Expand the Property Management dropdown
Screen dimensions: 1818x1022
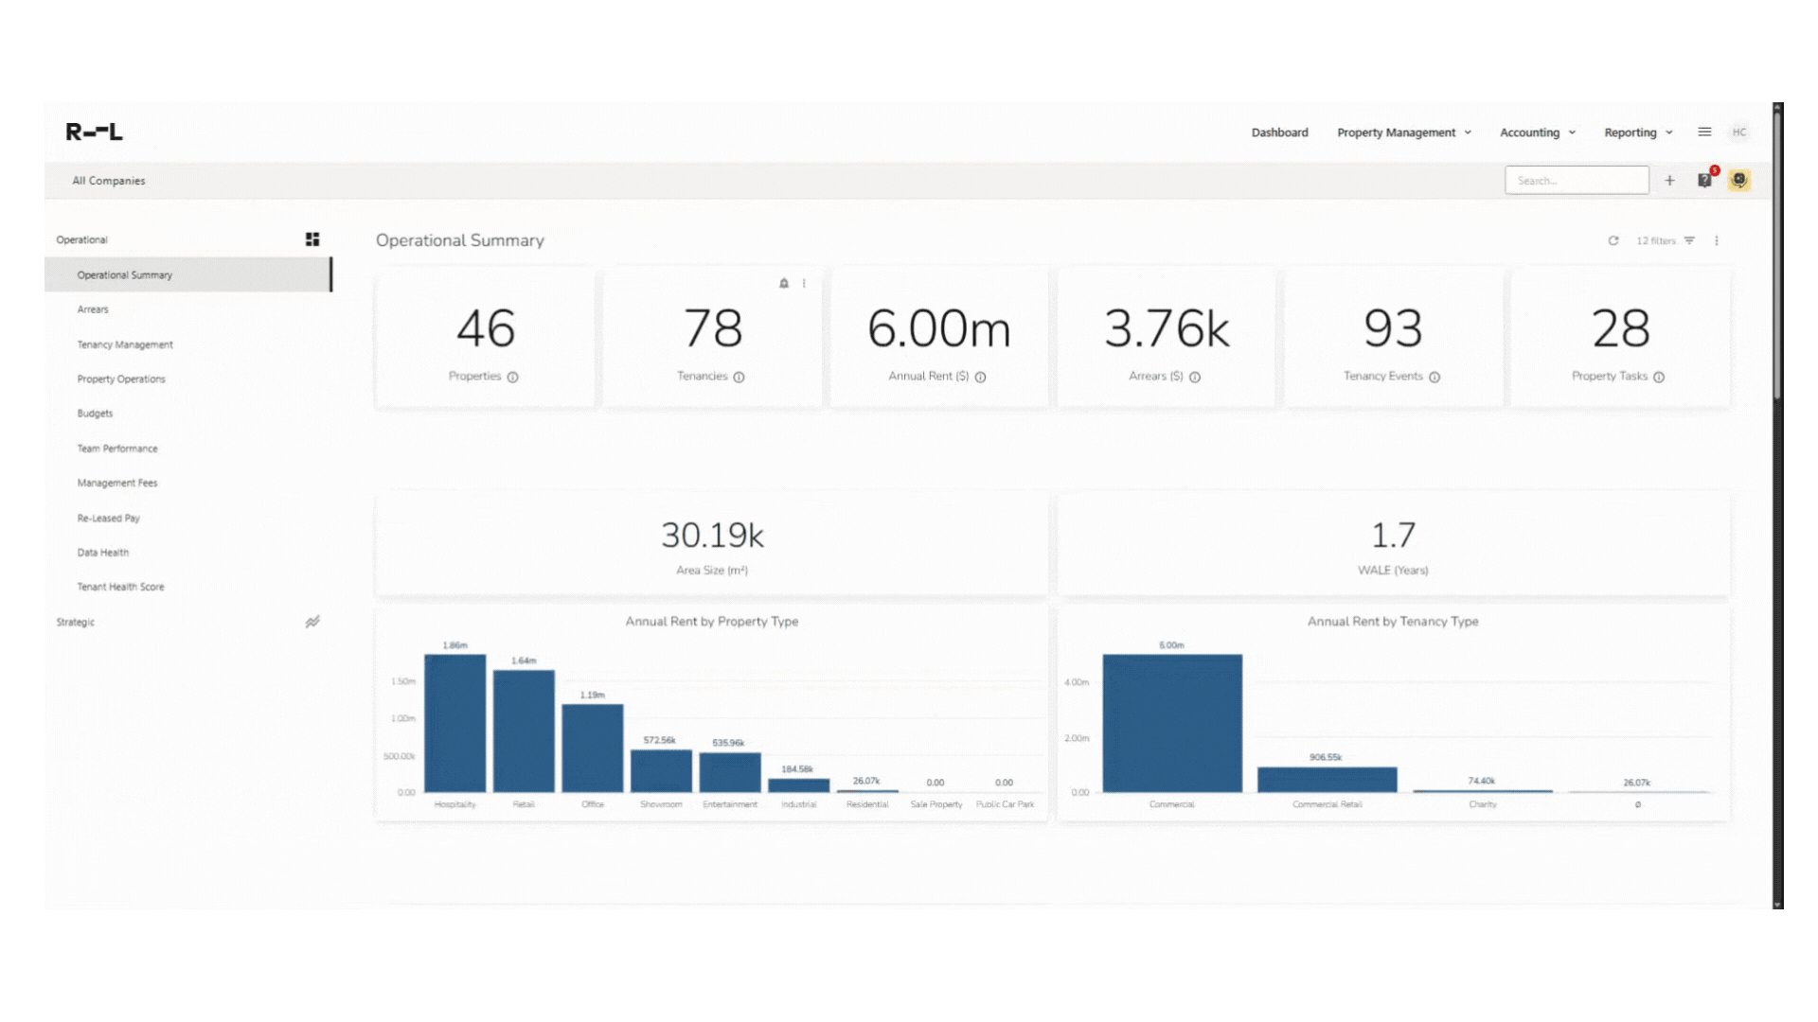pyautogui.click(x=1404, y=132)
